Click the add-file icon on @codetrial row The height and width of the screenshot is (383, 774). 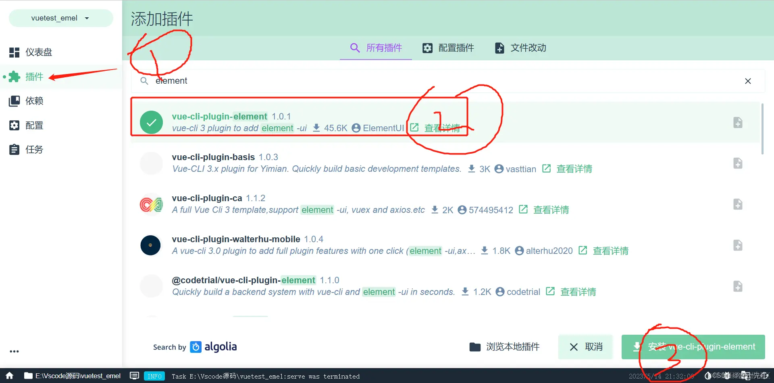click(738, 286)
